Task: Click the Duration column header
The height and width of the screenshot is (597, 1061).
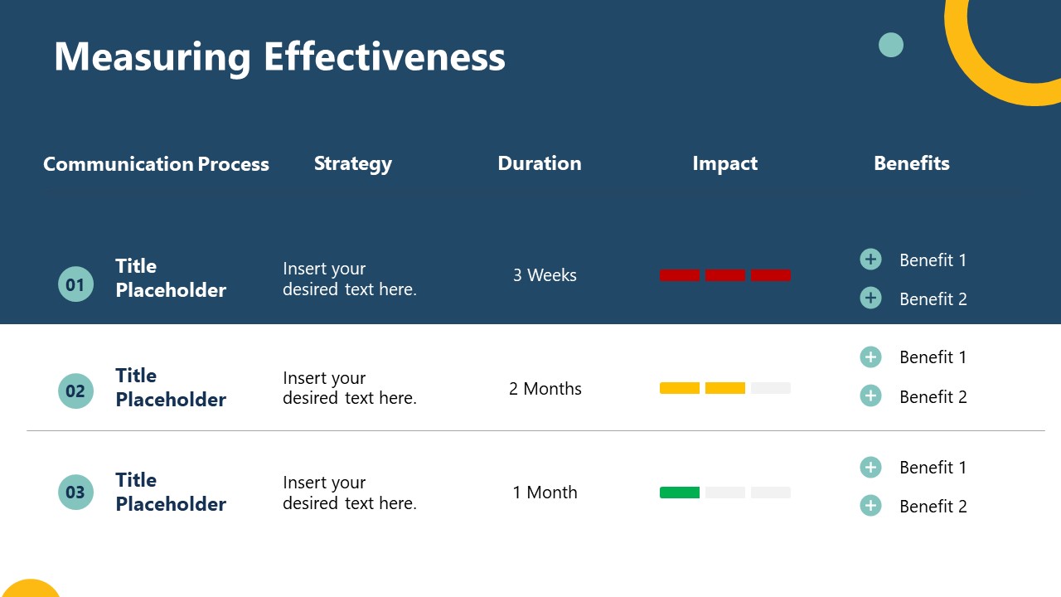Action: pyautogui.click(x=540, y=163)
